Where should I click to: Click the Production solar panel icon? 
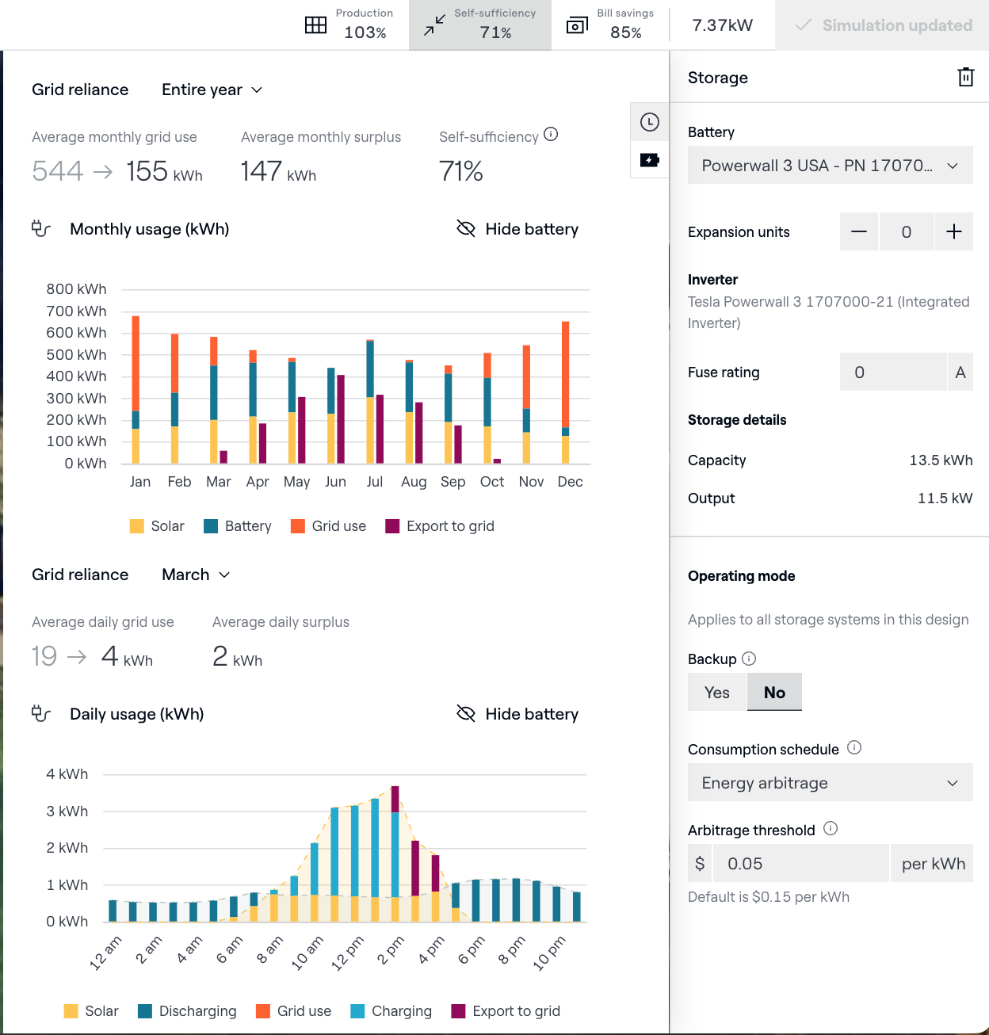pos(315,25)
